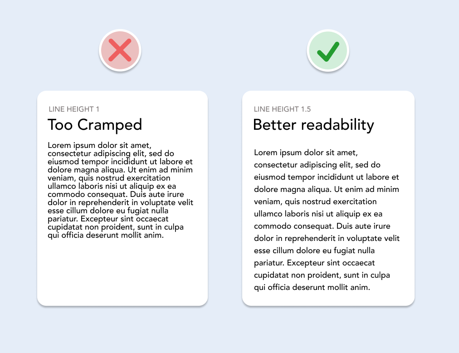
Task: Select the 'Better readability' heading
Action: pos(313,125)
